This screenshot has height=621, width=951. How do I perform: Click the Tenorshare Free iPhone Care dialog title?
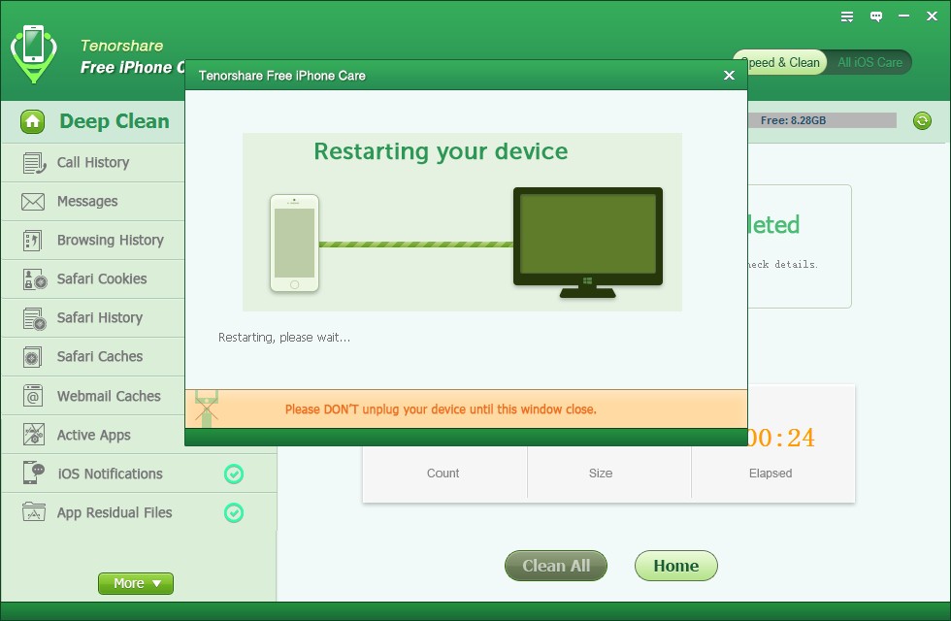click(282, 76)
